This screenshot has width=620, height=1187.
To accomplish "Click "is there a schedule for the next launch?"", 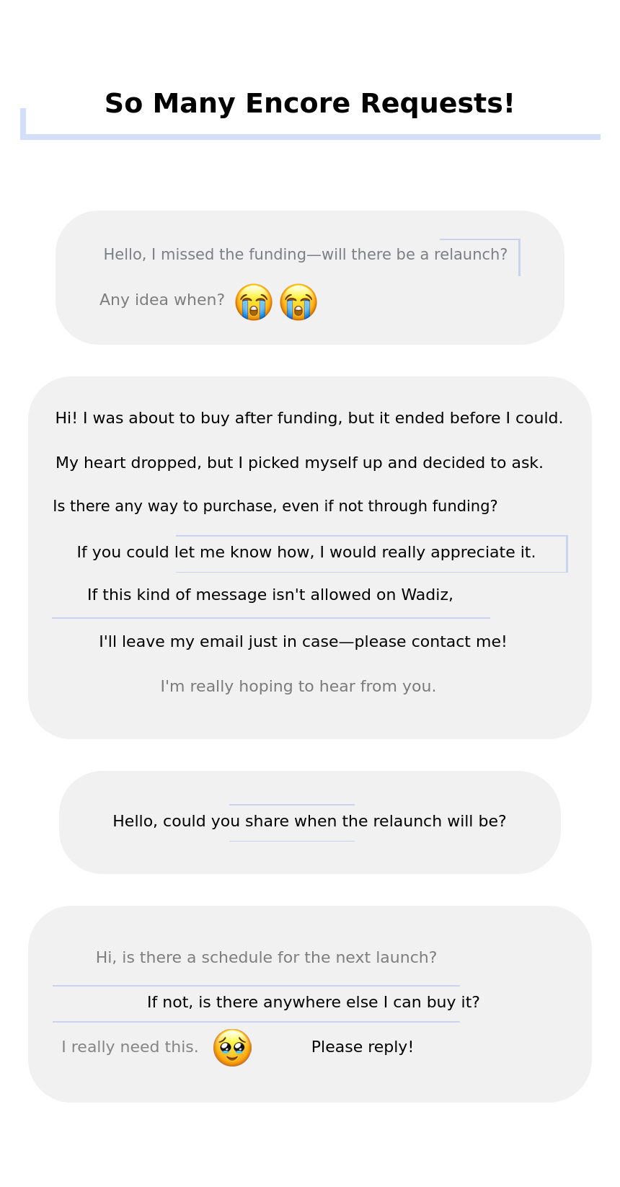I will click(x=266, y=958).
